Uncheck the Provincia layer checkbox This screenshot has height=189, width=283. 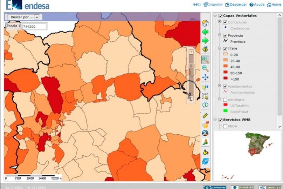point(225,36)
